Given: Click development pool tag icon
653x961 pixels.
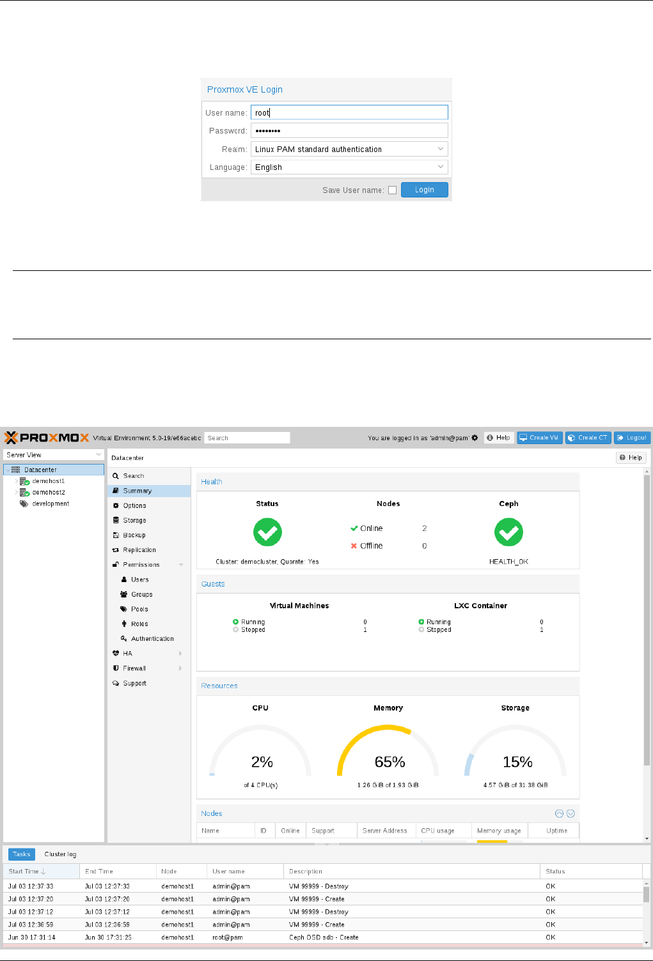Looking at the screenshot, I should pyautogui.click(x=24, y=504).
